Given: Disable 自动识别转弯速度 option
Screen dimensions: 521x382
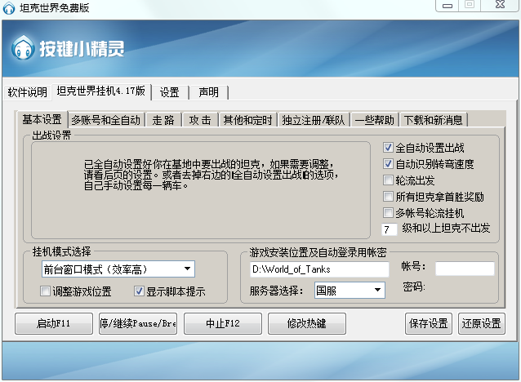Looking at the screenshot, I should coord(389,164).
